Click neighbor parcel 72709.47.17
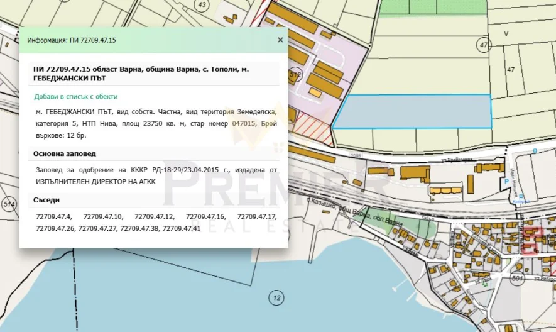 click(256, 217)
